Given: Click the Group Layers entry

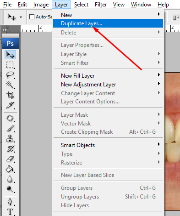Looking at the screenshot, I should 108,188.
